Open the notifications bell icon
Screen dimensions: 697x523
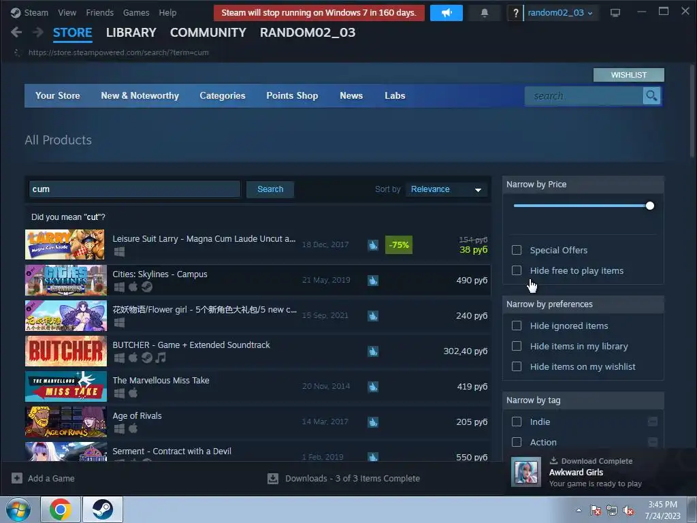485,13
